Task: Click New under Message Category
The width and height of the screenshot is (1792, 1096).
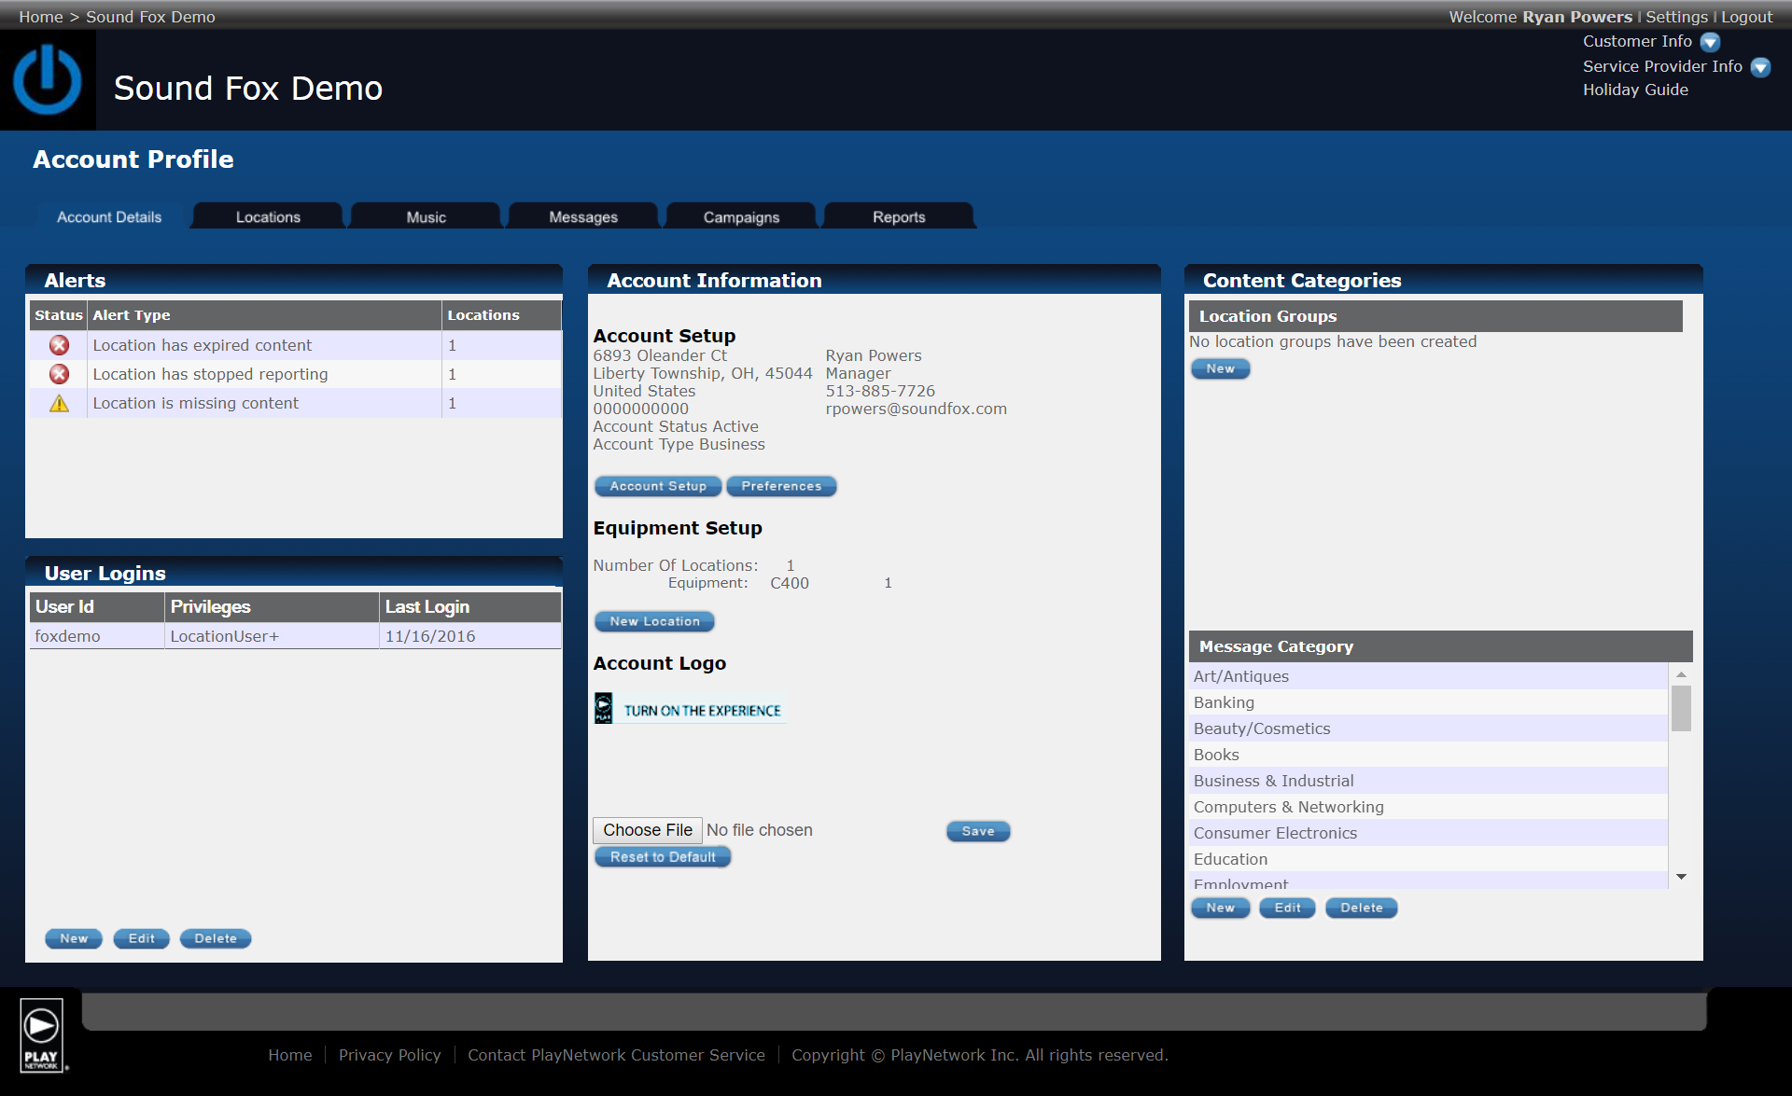Action: coord(1220,908)
